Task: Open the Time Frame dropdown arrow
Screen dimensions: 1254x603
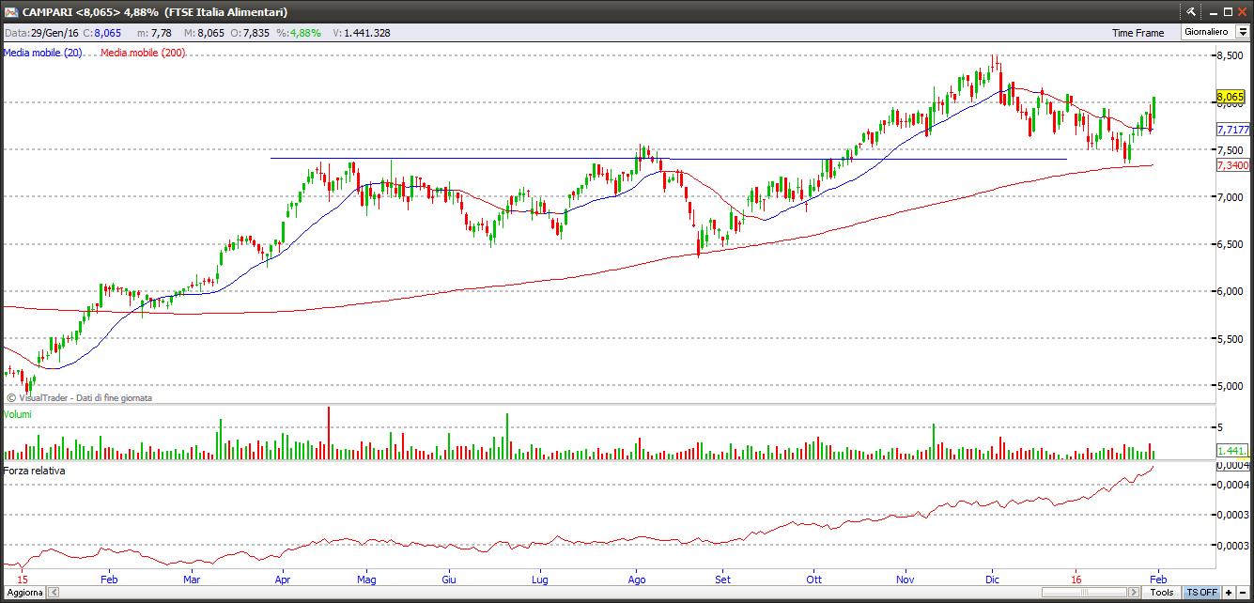Action: pyautogui.click(x=1243, y=32)
